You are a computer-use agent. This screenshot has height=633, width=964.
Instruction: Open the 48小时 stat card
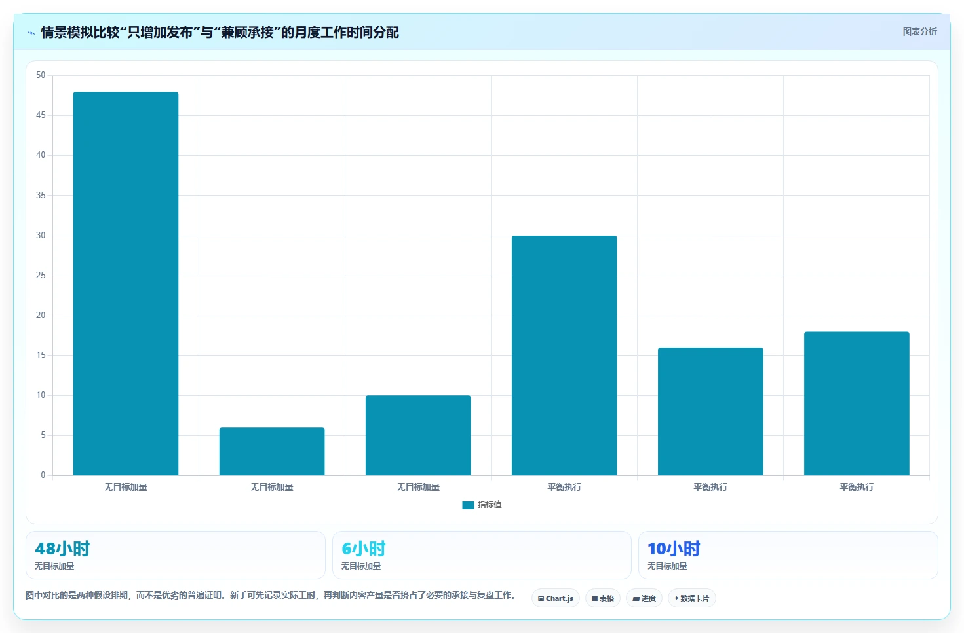click(176, 555)
